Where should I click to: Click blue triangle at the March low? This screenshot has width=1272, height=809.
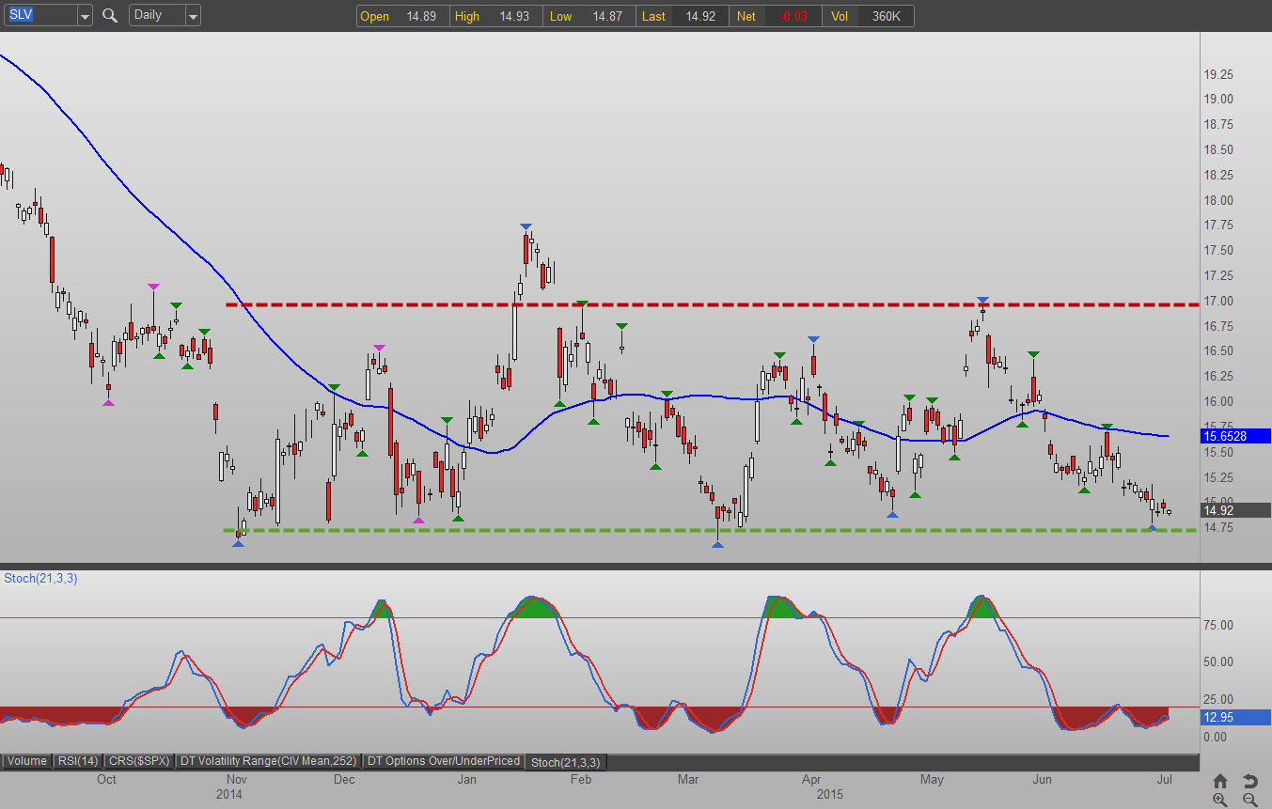tap(717, 545)
